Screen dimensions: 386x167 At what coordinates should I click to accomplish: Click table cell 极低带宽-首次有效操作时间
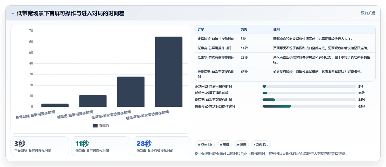pos(216,74)
